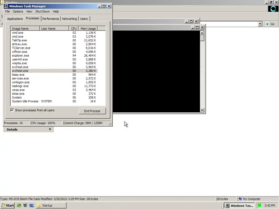The image size is (279, 209).
Task: Open the address bar dropdown arrow
Action: coord(260,24)
